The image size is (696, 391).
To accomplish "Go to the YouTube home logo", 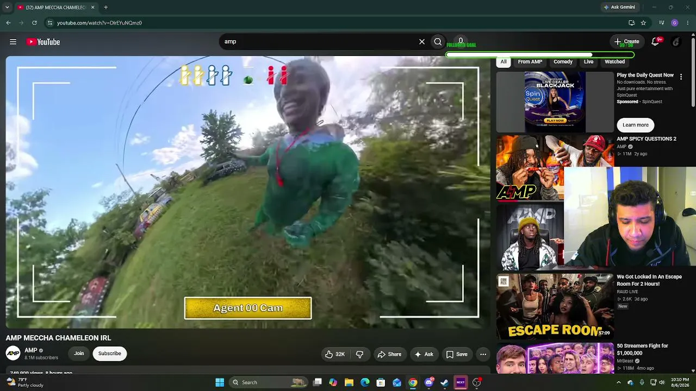I will pyautogui.click(x=43, y=42).
